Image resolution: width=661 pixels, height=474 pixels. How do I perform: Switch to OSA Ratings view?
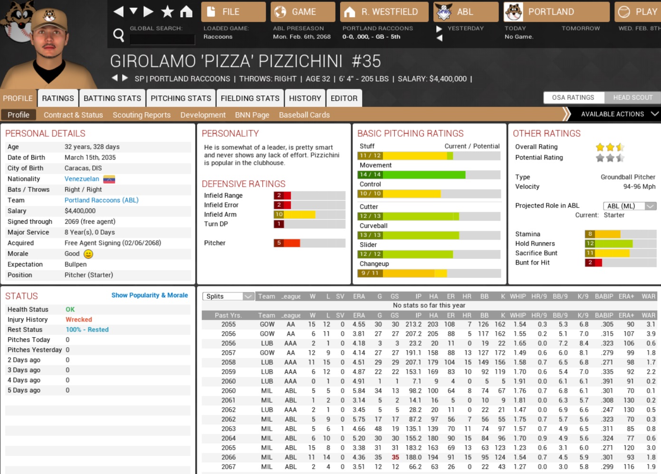(x=573, y=97)
